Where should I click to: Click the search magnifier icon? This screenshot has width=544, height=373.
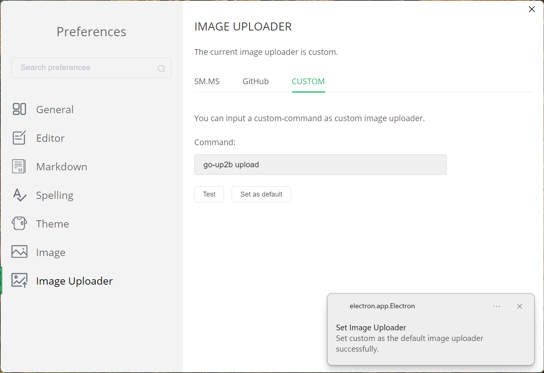pyautogui.click(x=161, y=68)
